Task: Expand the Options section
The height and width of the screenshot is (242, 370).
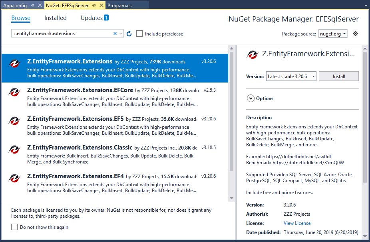Action: click(x=251, y=98)
